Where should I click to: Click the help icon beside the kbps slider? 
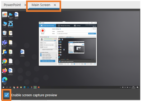click(x=95, y=64)
